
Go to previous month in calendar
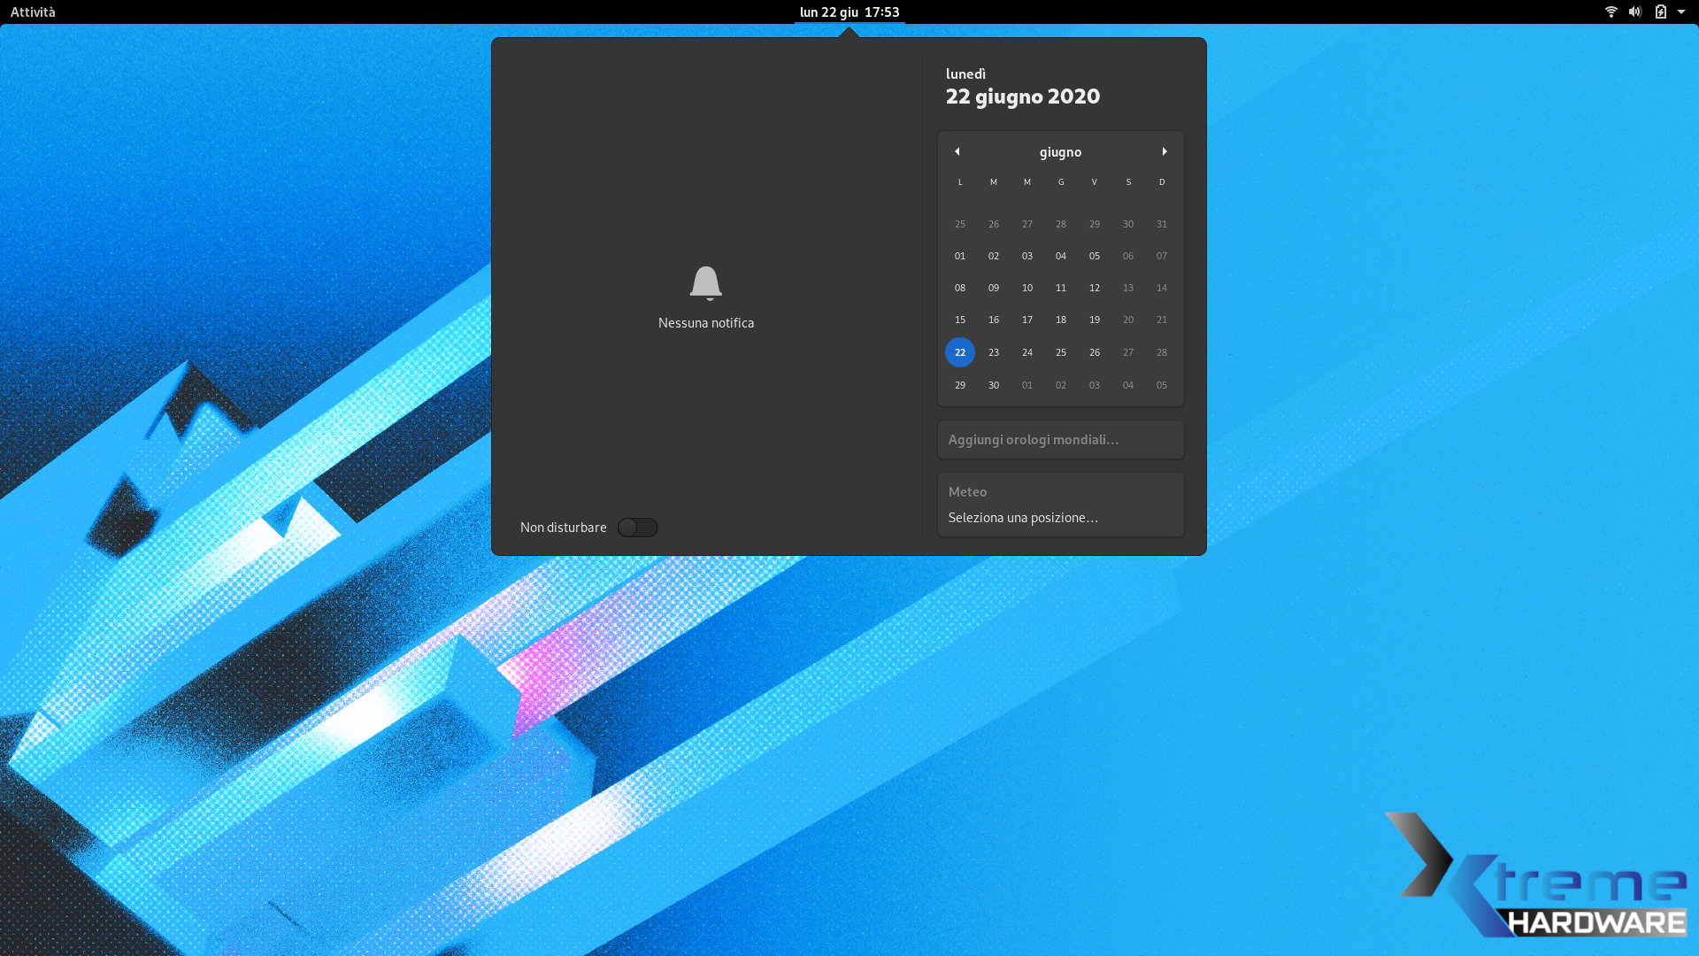pyautogui.click(x=957, y=151)
